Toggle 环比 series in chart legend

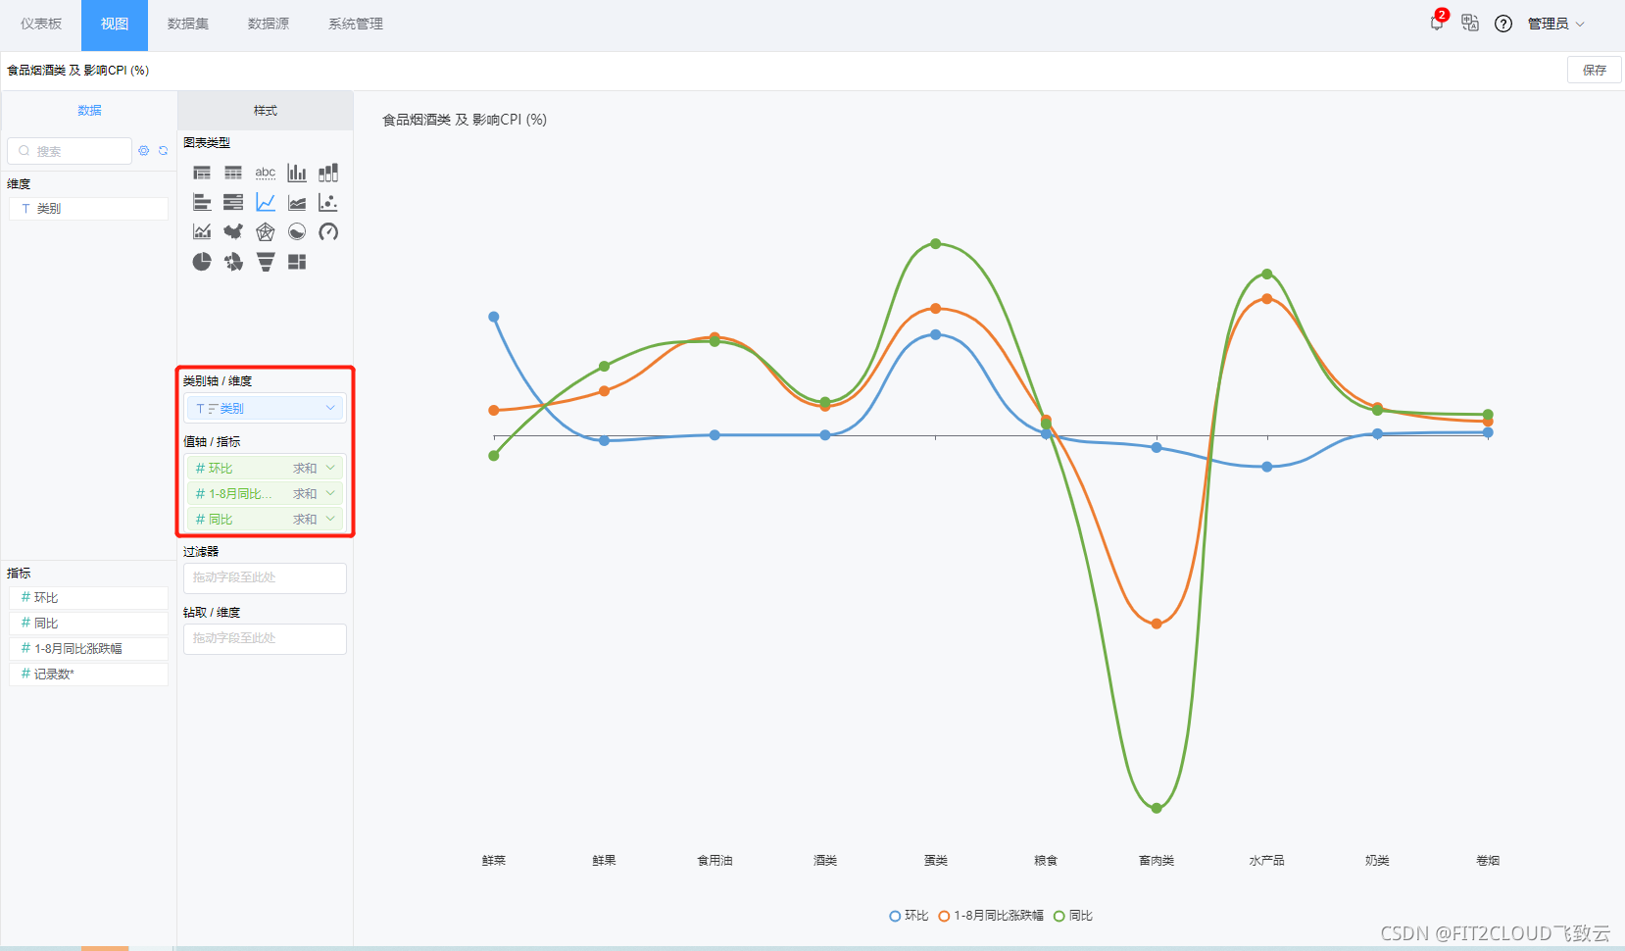coord(909,916)
